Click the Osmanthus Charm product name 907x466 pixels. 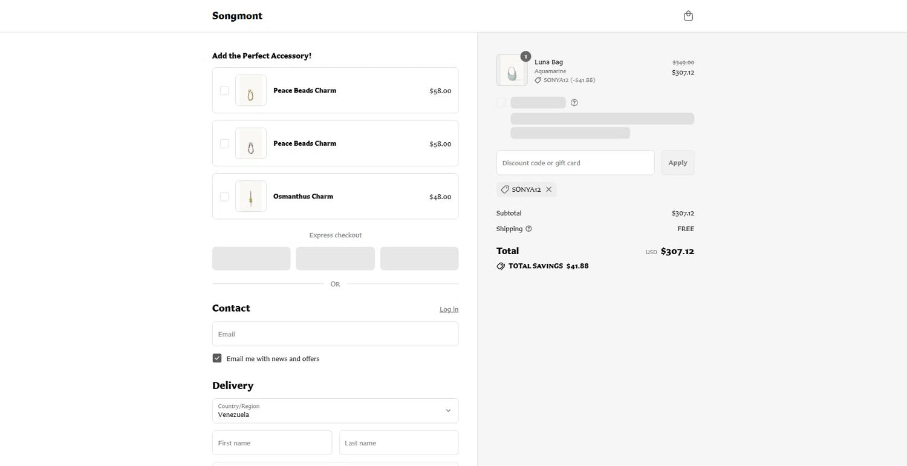303,196
